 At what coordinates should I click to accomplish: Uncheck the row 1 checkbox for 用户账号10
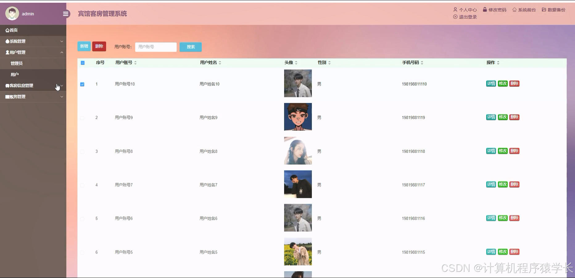pos(82,84)
